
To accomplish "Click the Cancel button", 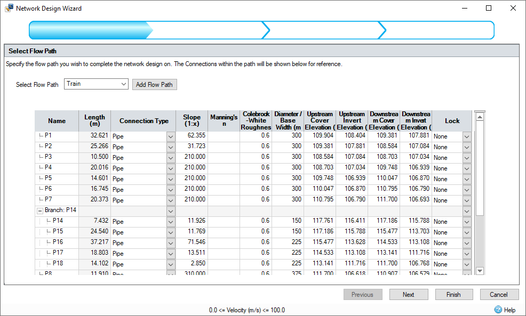I will (x=499, y=295).
